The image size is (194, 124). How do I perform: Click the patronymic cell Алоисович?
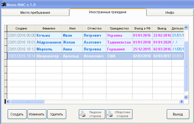coord(95,56)
